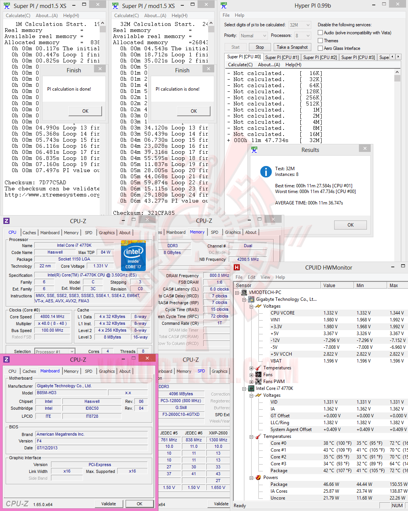This screenshot has width=408, height=511.
Task: Click the Results dialog title icon
Action: pos(254,150)
